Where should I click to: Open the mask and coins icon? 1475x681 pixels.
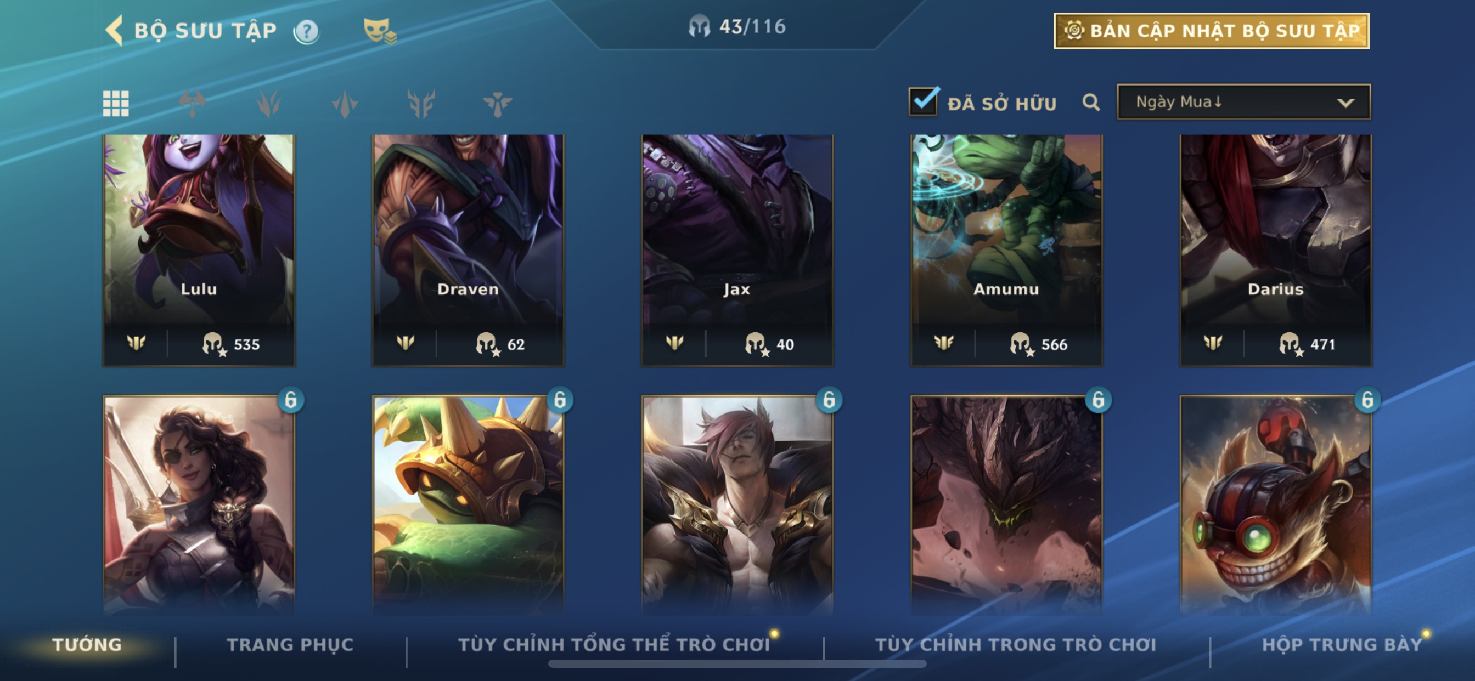click(x=380, y=31)
